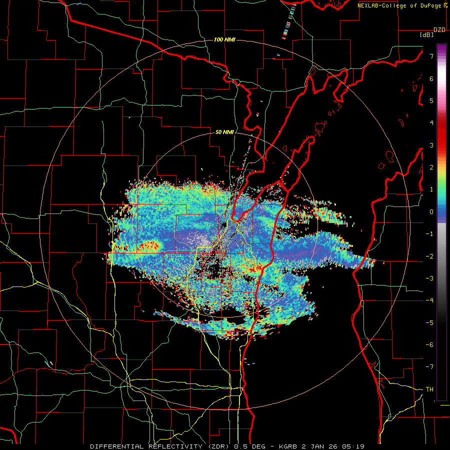This screenshot has height=450, width=450.
Task: Select the 100 NMI range ring label
Action: [224, 39]
